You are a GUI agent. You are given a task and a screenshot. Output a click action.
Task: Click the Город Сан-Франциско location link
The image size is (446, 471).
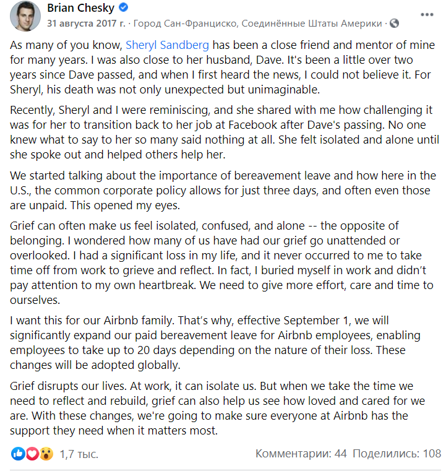(x=257, y=23)
